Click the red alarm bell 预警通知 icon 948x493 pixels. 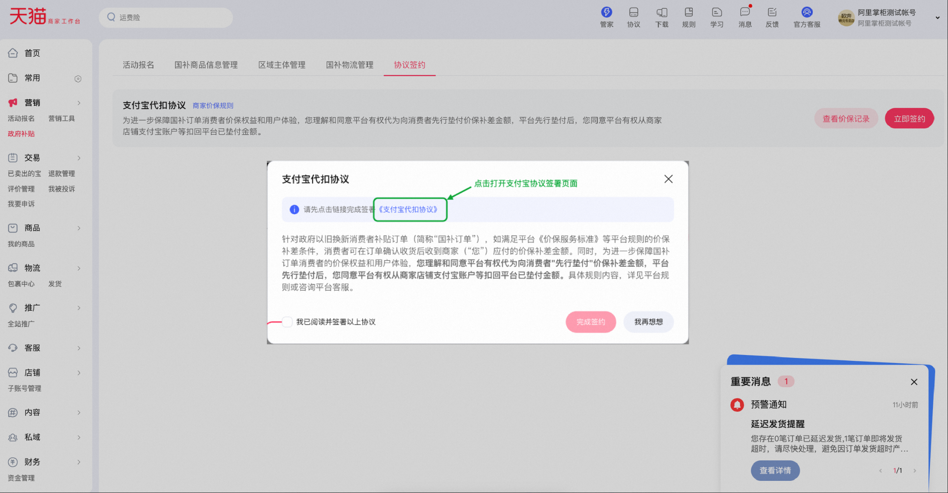(737, 405)
